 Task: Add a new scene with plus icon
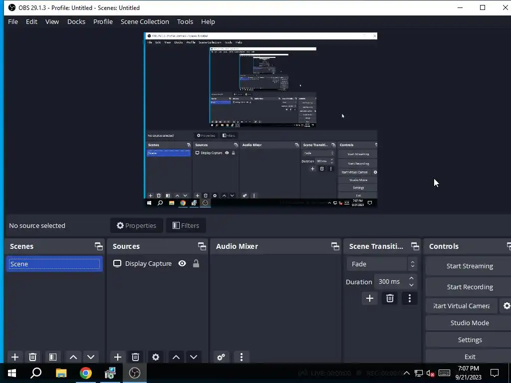point(14,357)
